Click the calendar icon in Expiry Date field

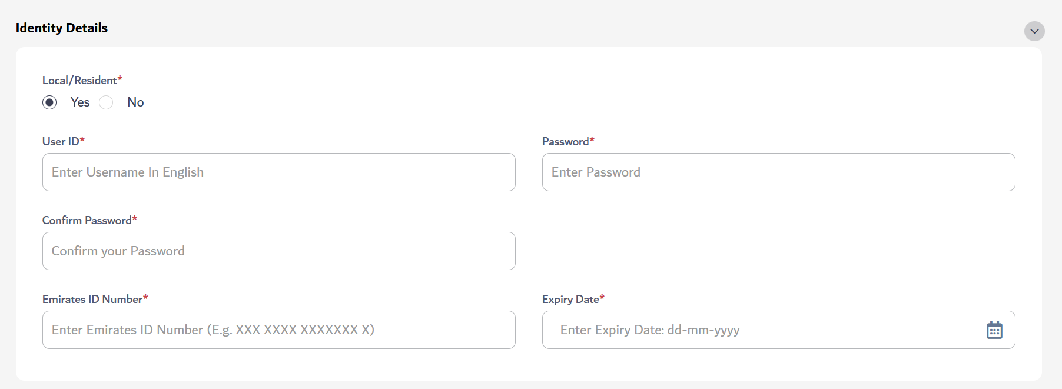(x=994, y=330)
